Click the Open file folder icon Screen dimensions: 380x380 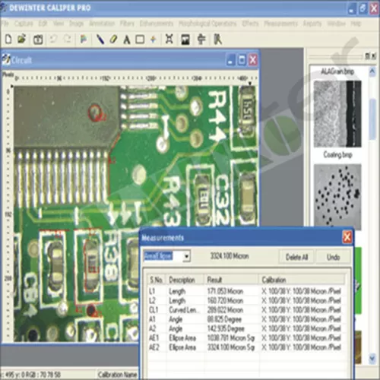point(22,39)
